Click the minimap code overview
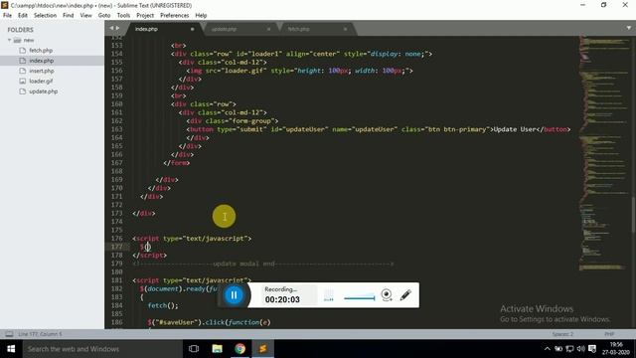636x358 pixels. click(604, 154)
